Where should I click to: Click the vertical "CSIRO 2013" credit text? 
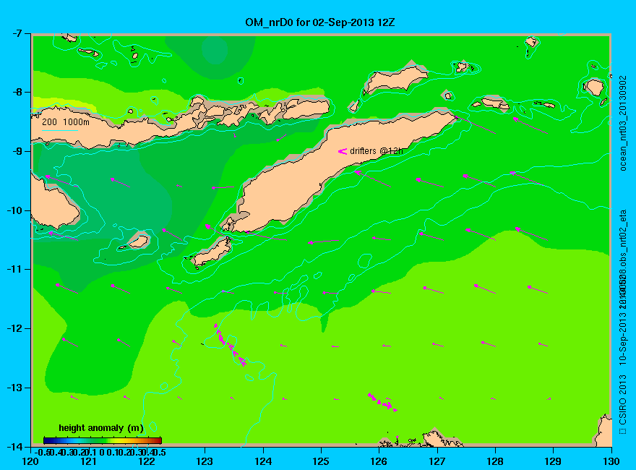(622, 400)
